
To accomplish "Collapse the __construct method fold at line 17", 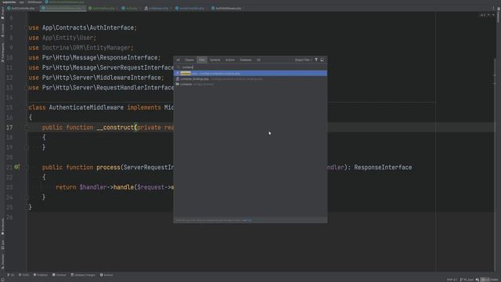I will click(27, 127).
